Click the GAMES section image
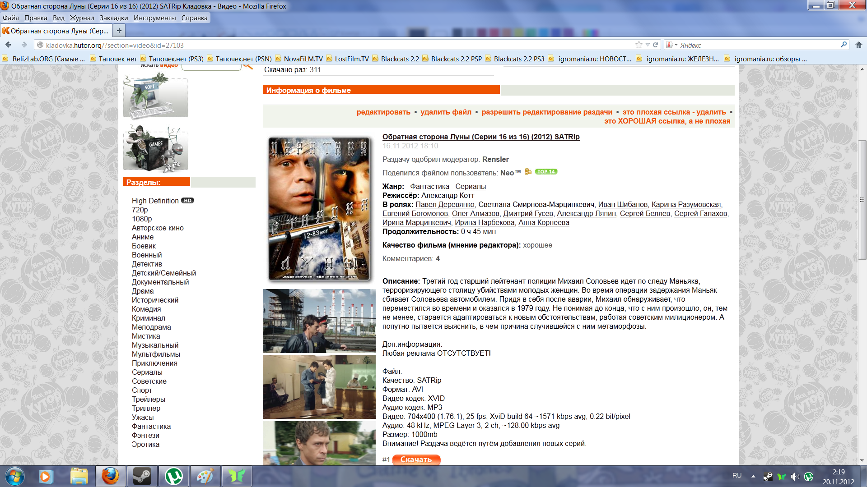Screen dimensions: 867x487 pos(155,149)
